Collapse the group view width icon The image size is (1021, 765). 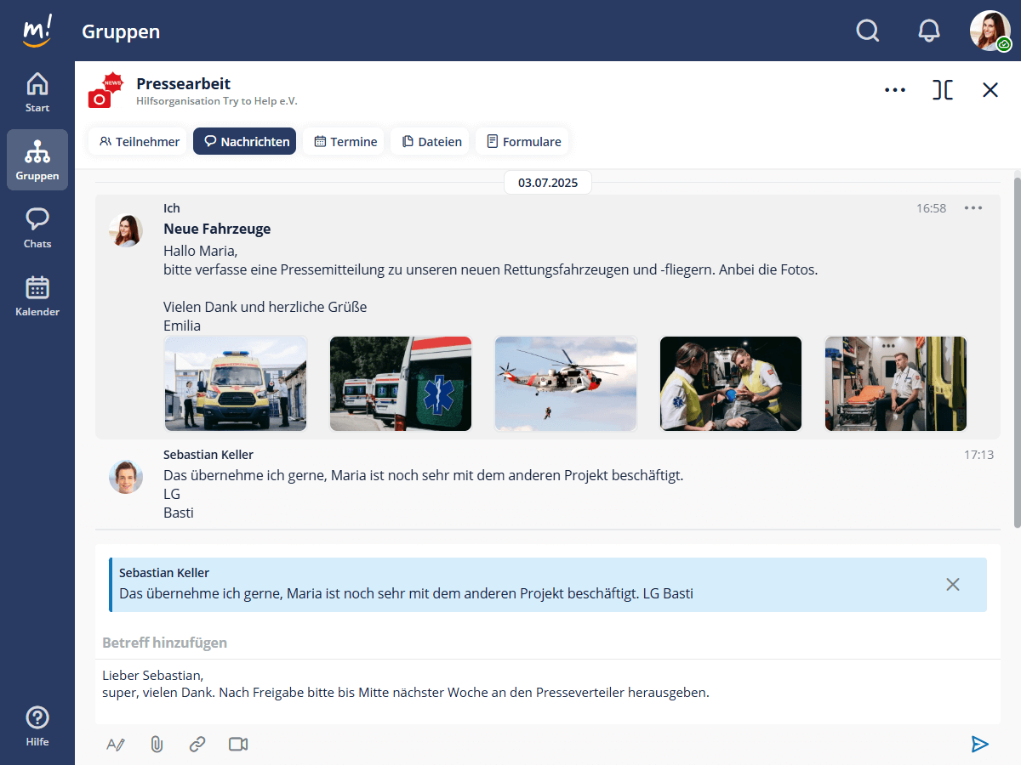[943, 89]
